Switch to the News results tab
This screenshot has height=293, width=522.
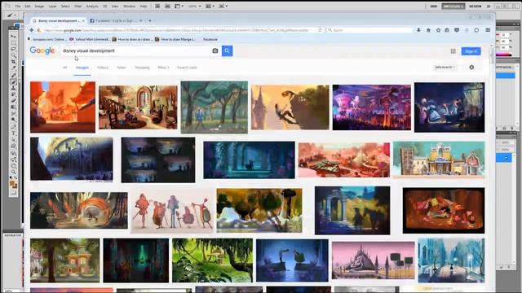tap(122, 68)
